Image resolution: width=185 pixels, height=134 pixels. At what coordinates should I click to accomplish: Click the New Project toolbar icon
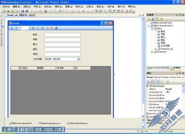coord(4,11)
